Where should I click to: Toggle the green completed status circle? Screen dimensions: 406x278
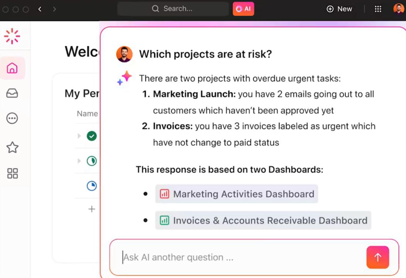pyautogui.click(x=91, y=136)
